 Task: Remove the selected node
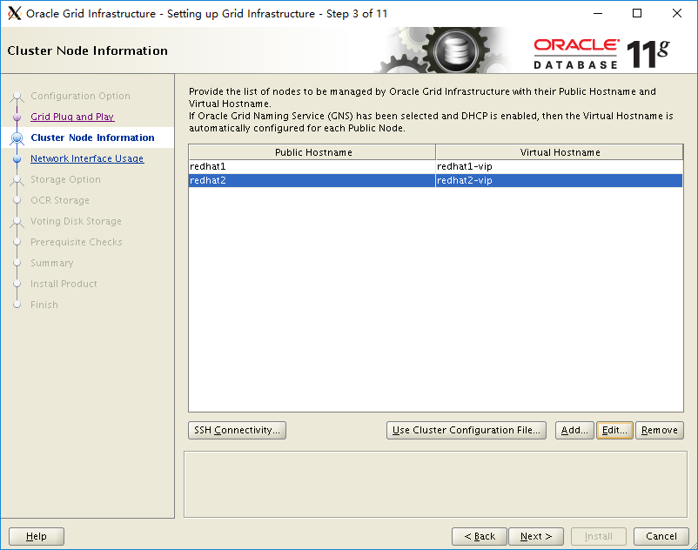660,430
